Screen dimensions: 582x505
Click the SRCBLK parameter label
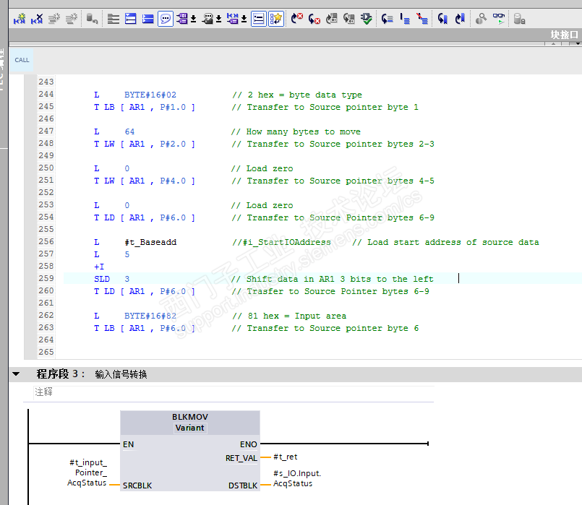tap(137, 485)
